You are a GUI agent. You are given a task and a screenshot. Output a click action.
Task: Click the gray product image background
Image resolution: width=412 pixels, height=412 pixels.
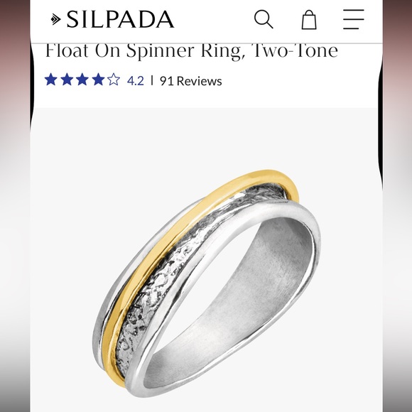(79, 158)
